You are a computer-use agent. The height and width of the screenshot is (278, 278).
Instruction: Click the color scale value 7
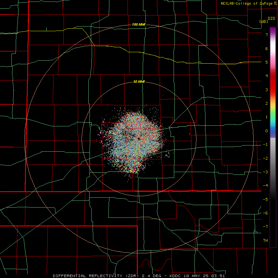(x=267, y=35)
